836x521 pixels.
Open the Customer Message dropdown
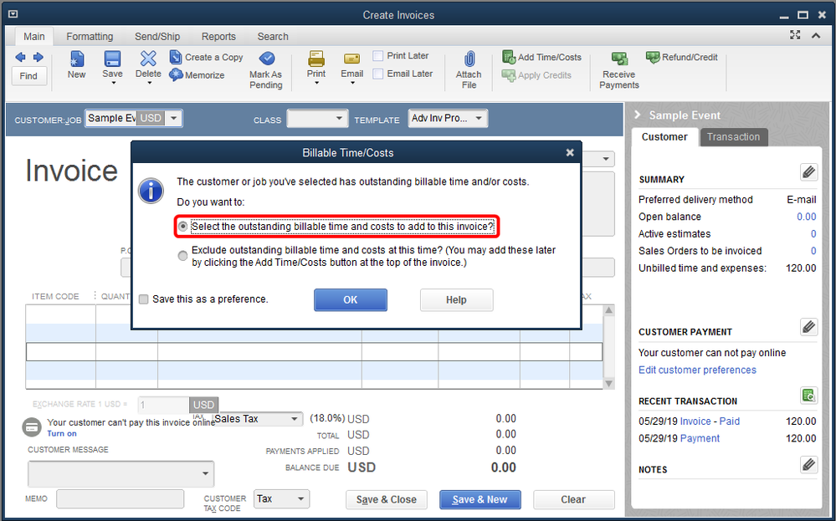(205, 473)
